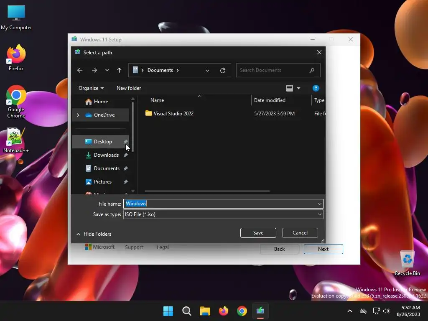The image size is (428, 321).
Task: Open the Organize menu
Action: (x=91, y=88)
